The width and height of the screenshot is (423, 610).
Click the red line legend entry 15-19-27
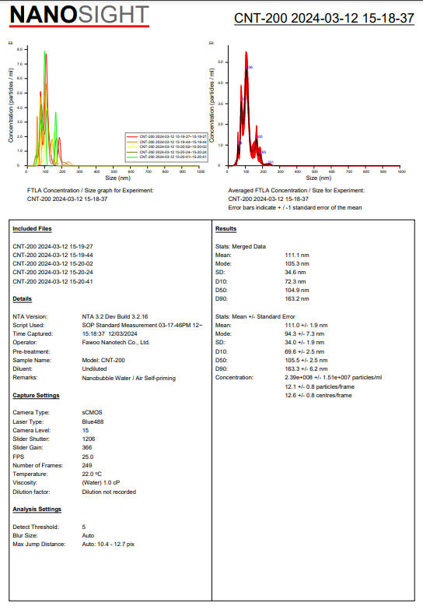coord(166,136)
